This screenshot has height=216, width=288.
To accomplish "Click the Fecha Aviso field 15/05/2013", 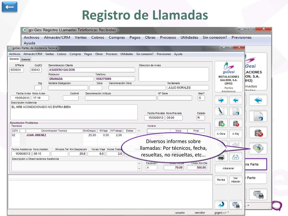I will 21,98.
